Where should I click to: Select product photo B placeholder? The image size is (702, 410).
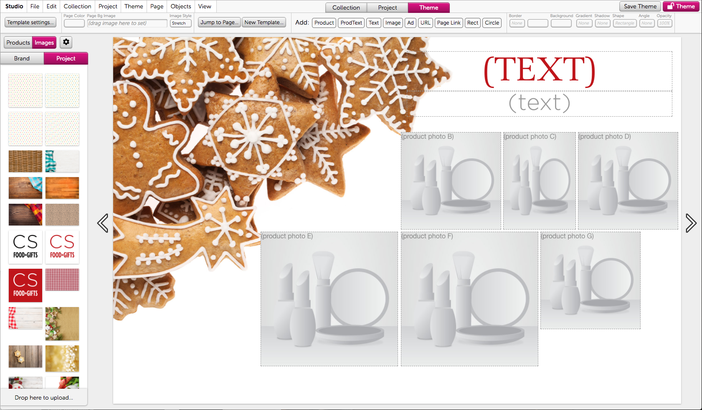click(x=451, y=180)
